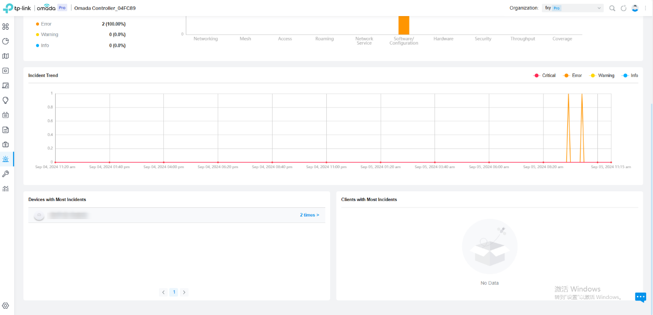
Task: Click the refresh icon near the avatar
Action: point(623,8)
